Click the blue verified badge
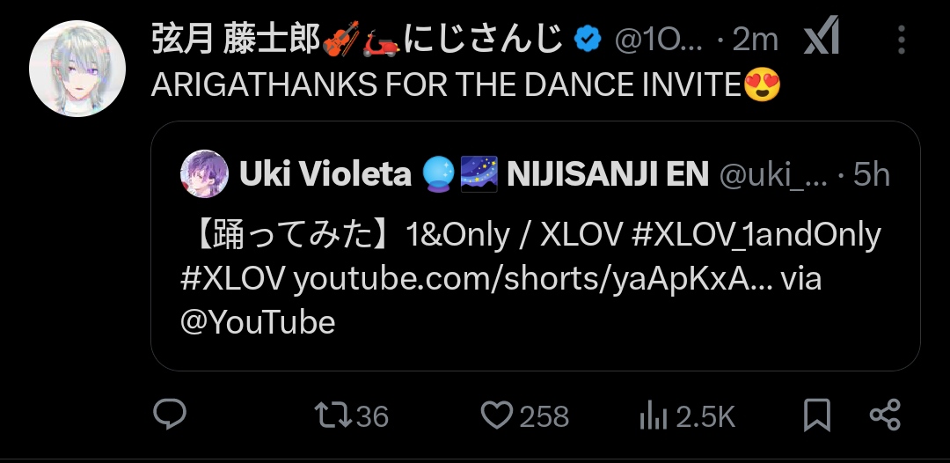Image resolution: width=950 pixels, height=463 pixels. [587, 40]
